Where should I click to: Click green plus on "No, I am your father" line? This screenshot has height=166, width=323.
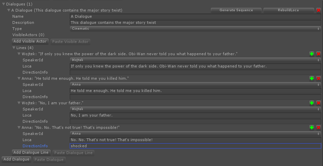click(312, 103)
